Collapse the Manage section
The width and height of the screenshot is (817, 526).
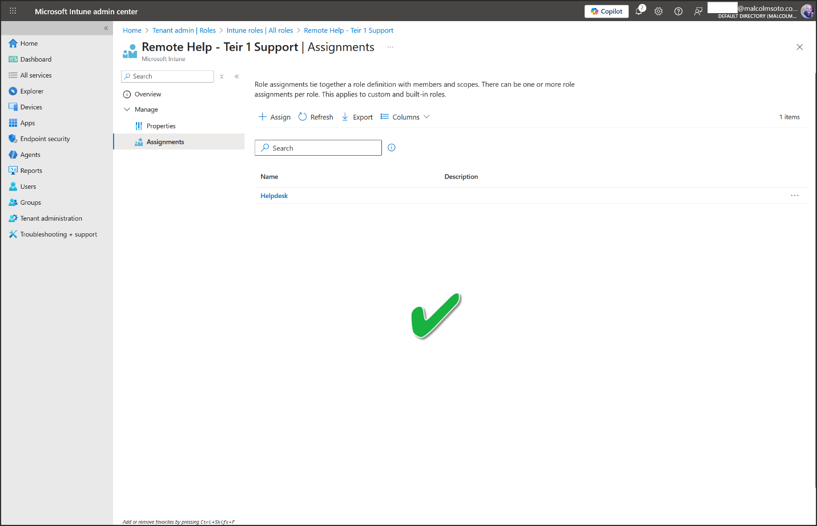[127, 110]
